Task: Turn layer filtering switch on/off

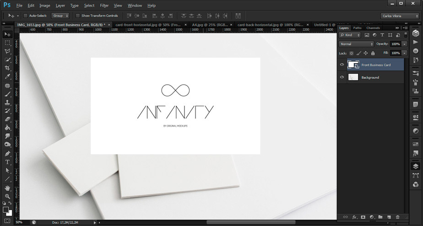Action: click(x=406, y=35)
